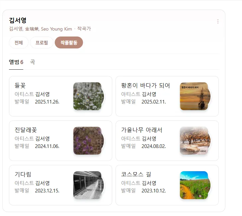Open the 가을나무 아래서 album title
This screenshot has width=242, height=216.
tap(142, 130)
